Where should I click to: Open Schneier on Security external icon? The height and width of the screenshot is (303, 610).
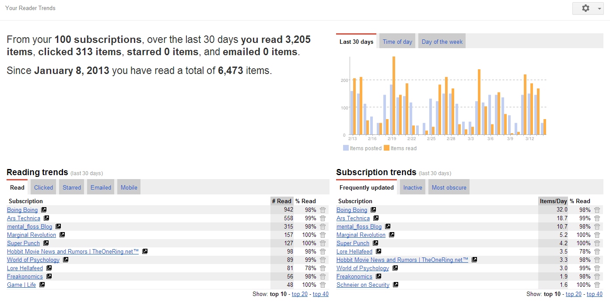(396, 285)
